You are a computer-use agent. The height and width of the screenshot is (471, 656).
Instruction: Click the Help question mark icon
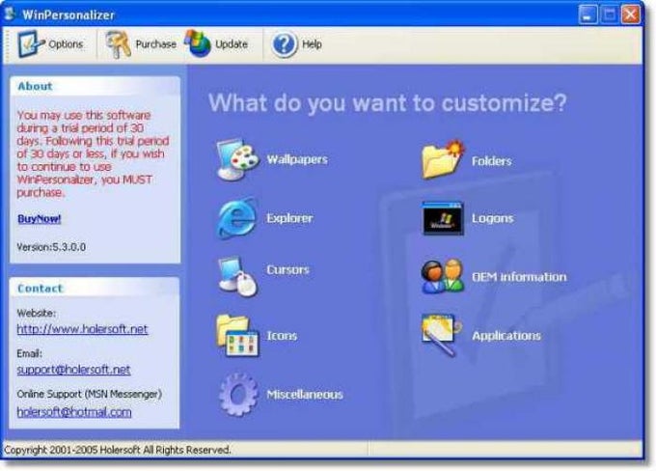point(284,44)
